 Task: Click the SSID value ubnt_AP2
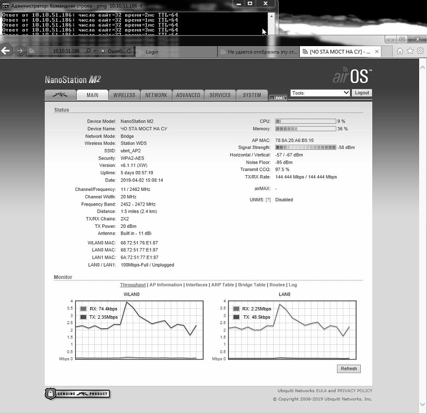(130, 151)
